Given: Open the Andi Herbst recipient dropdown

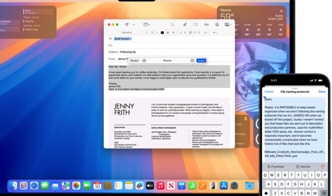Looking at the screenshot, I should [123, 39].
